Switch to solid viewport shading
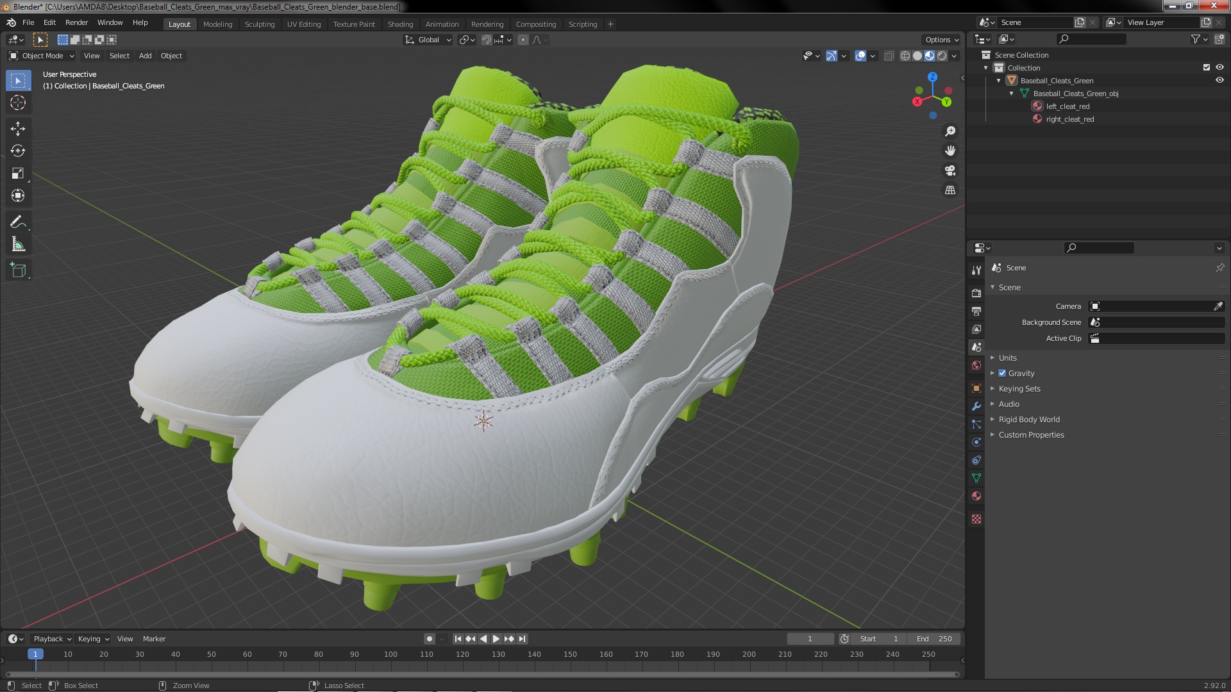This screenshot has height=692, width=1231. pos(917,56)
